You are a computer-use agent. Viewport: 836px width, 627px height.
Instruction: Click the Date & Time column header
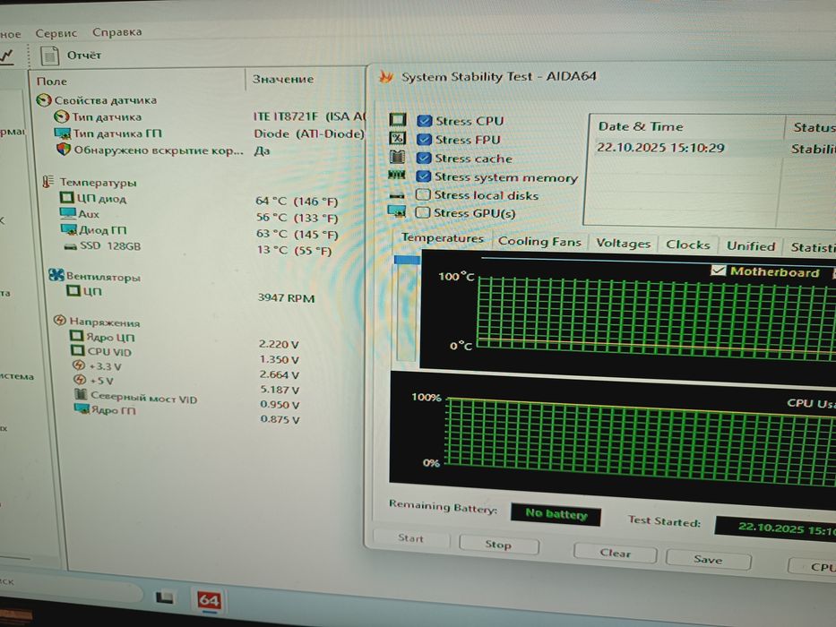[641, 127]
